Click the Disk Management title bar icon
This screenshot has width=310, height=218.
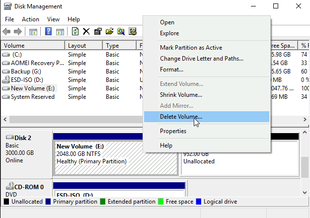click(x=8, y=6)
